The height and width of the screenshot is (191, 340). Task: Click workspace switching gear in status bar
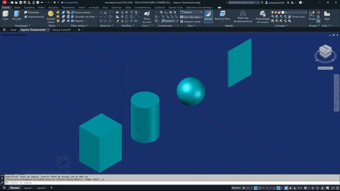(x=305, y=188)
